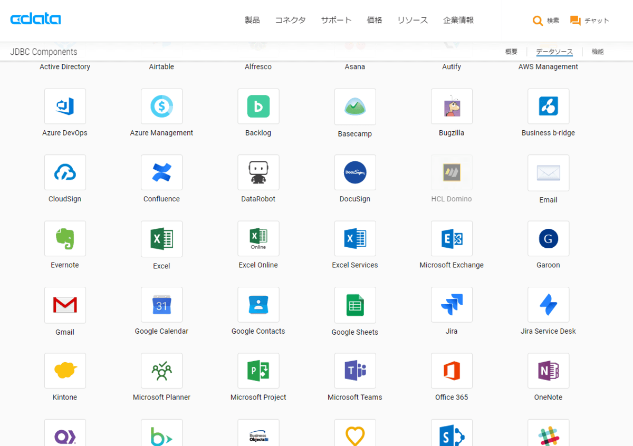Open the Azure DevOps connector icon
Image resolution: width=633 pixels, height=446 pixels.
65,106
